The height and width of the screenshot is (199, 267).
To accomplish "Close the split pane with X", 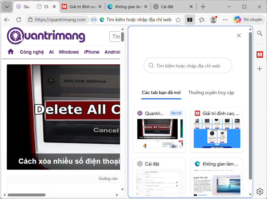I will pyautogui.click(x=239, y=35).
